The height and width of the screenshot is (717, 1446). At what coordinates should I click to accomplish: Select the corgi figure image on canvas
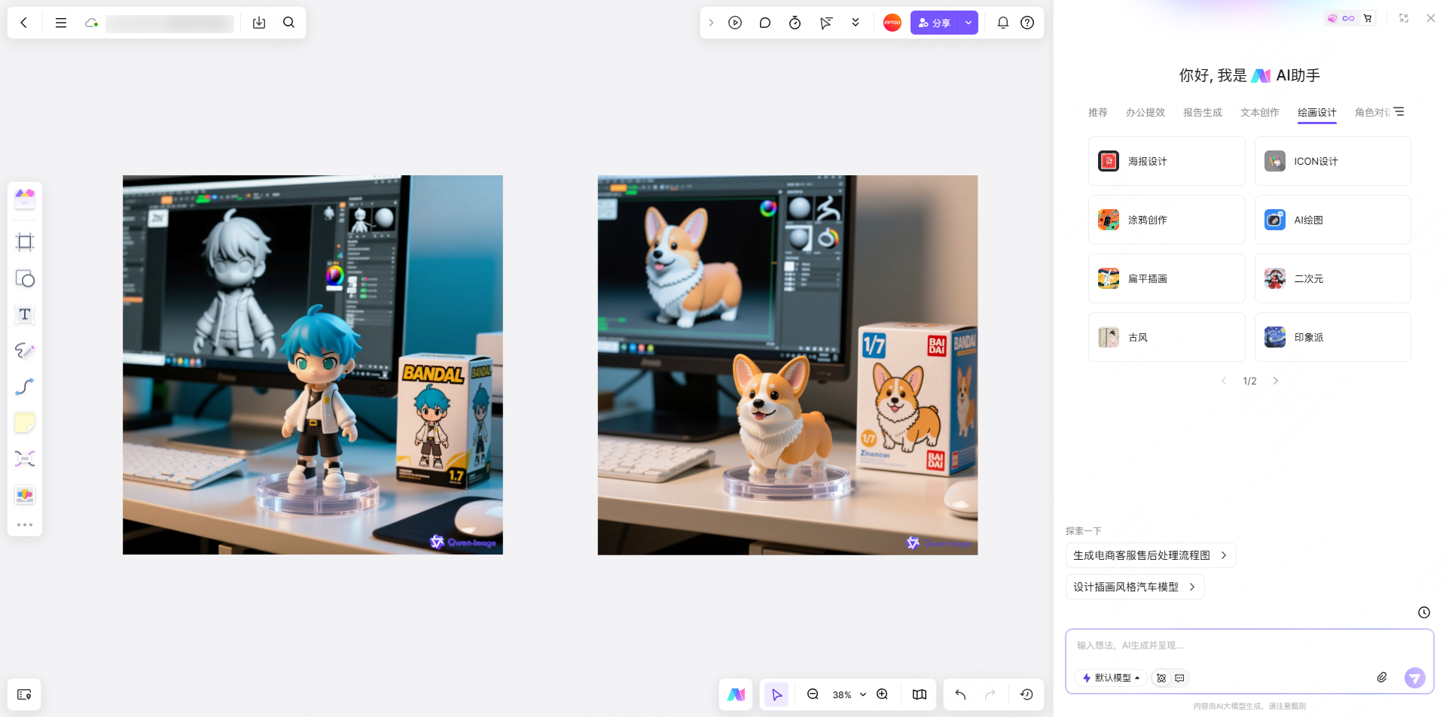[x=788, y=365]
